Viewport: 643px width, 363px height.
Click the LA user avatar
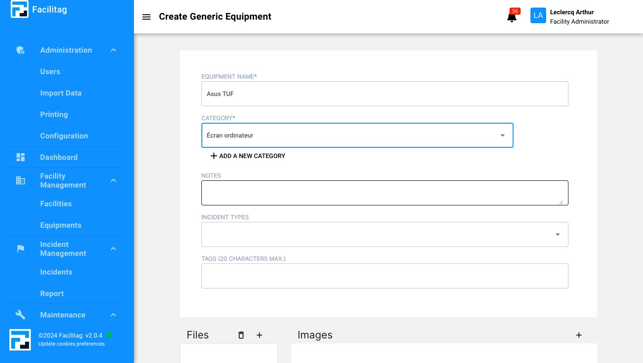tap(538, 16)
